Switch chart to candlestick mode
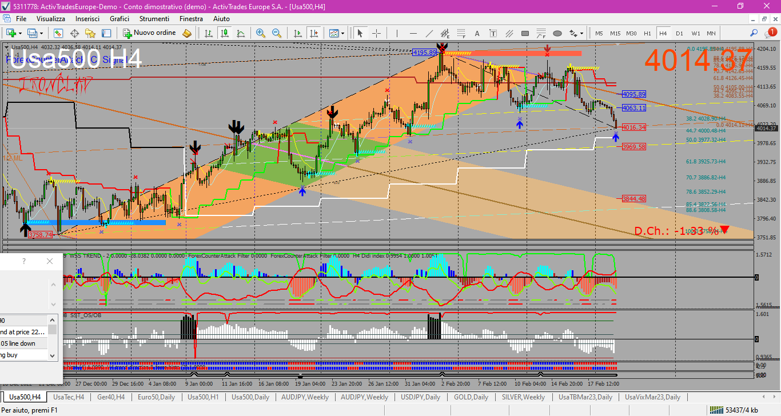 (x=225, y=33)
